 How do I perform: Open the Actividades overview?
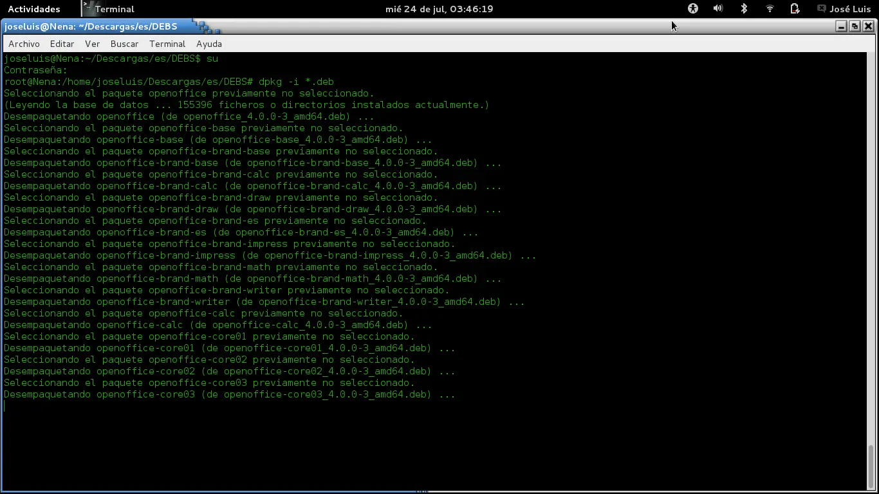click(33, 9)
